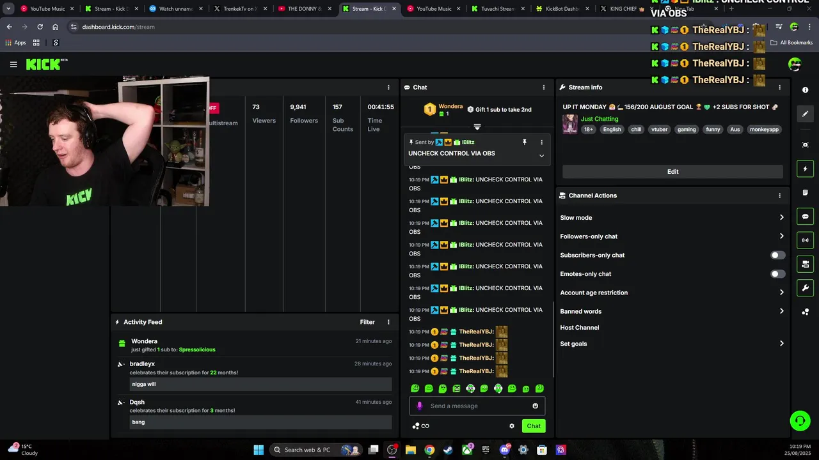Open options for the pinned message
Screen dimensions: 819x460
coord(541,142)
